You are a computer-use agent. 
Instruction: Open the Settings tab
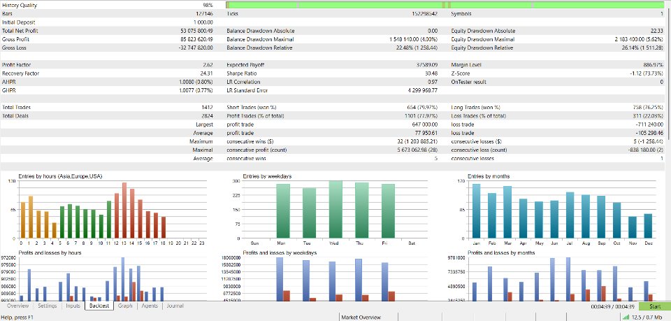click(x=47, y=306)
